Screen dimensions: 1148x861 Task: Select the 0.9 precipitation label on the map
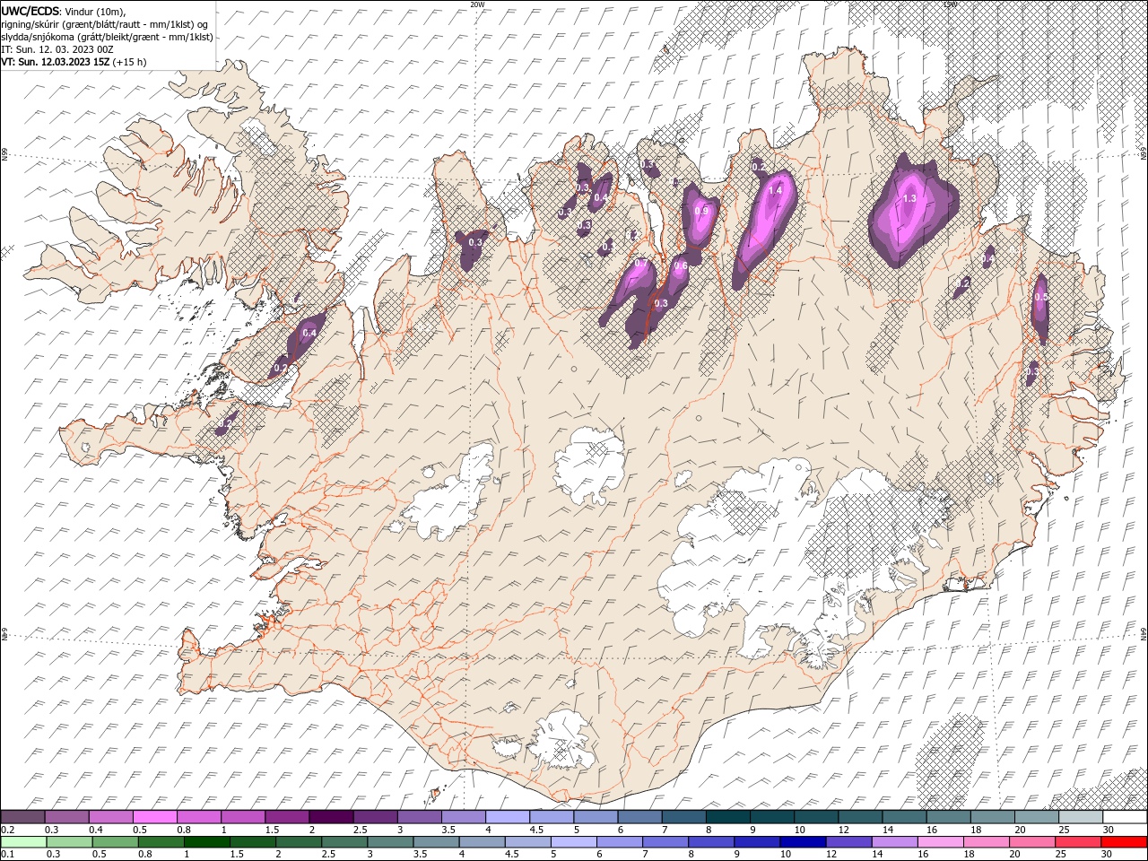701,211
